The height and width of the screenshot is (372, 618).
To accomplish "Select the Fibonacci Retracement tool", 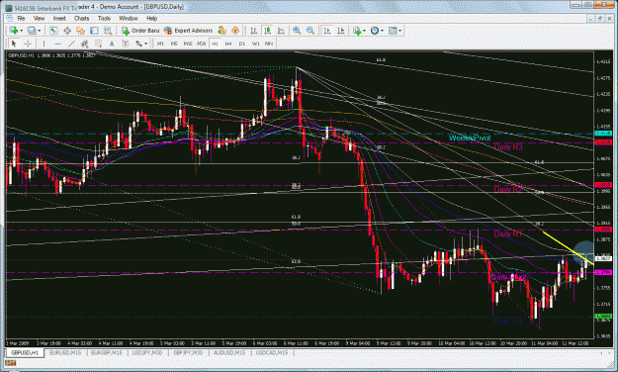I will coord(98,44).
